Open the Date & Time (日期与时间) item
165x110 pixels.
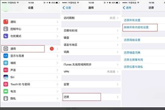tap(91, 31)
